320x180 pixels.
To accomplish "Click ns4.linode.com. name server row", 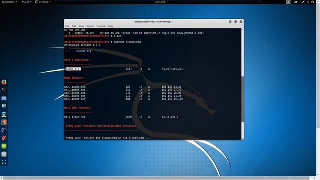I will coord(123,93).
